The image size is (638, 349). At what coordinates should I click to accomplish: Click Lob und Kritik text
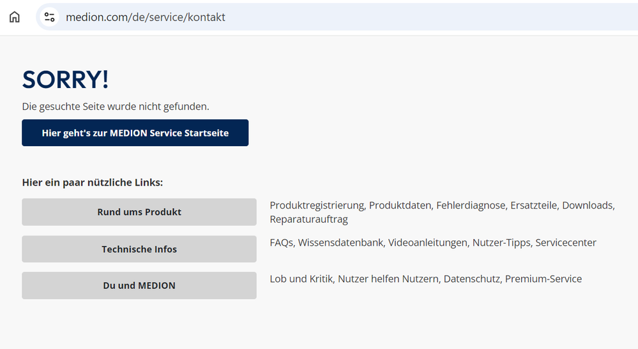(301, 279)
